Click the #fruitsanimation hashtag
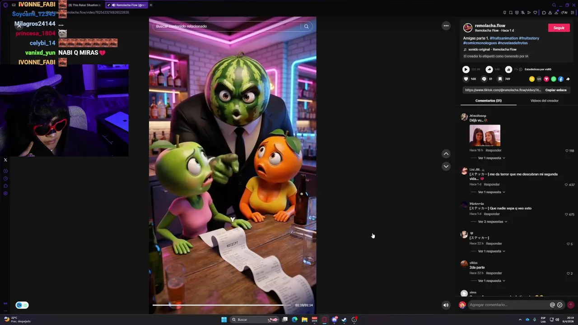Screen dimensions: 578x325 (503, 38)
